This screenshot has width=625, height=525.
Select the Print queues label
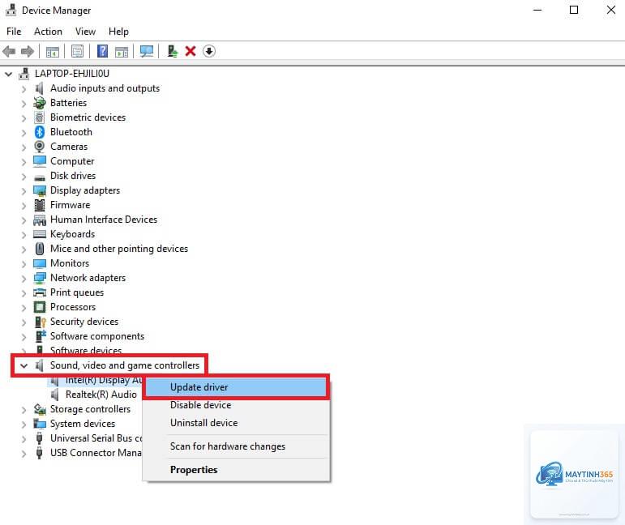pyautogui.click(x=77, y=292)
